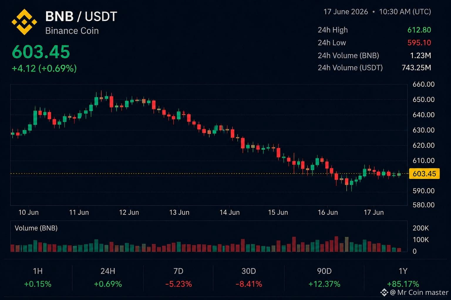Click the 610.00 price axis label
Image resolution: width=451 pixels, height=300 pixels.
click(x=424, y=161)
